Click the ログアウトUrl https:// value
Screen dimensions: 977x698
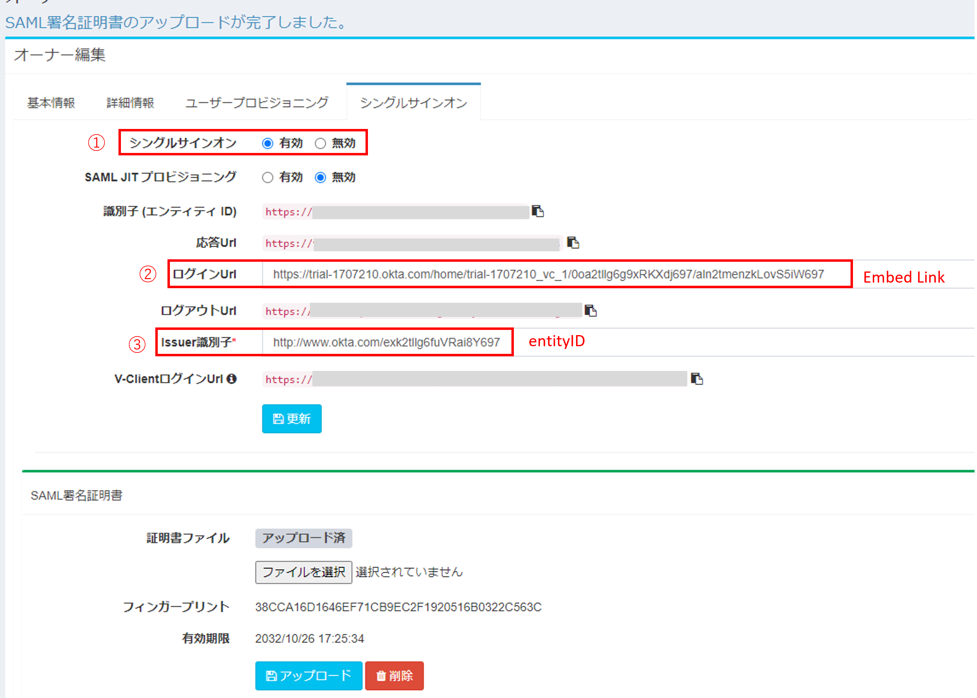coord(422,310)
